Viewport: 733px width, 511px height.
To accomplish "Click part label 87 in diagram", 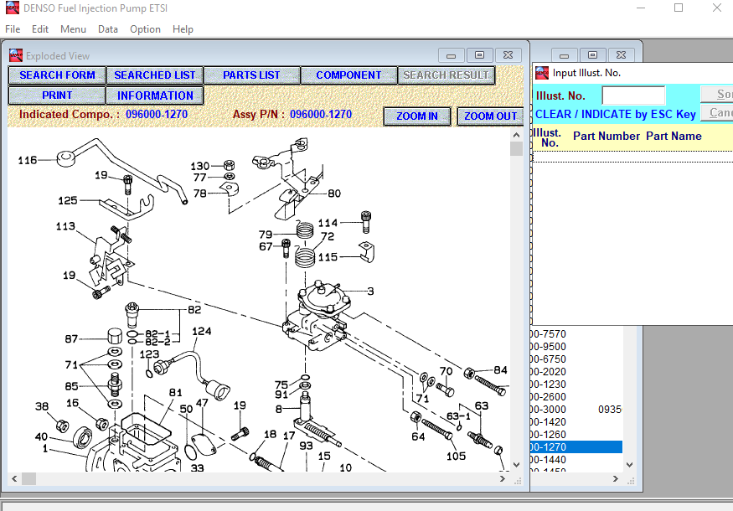I will click(x=71, y=339).
